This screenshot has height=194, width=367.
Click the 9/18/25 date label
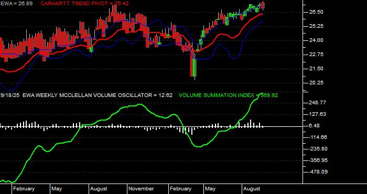click(10, 95)
